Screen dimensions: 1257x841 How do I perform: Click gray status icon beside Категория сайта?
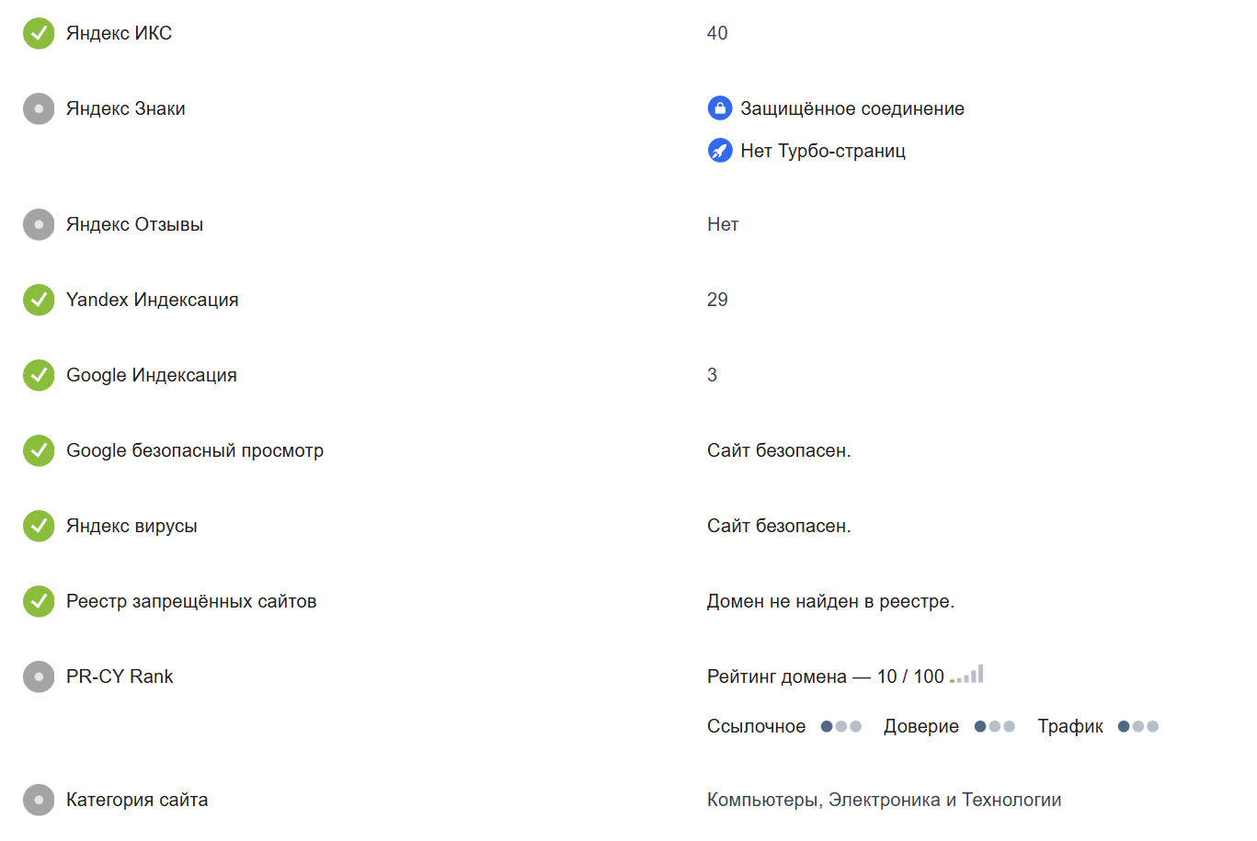click(x=39, y=800)
